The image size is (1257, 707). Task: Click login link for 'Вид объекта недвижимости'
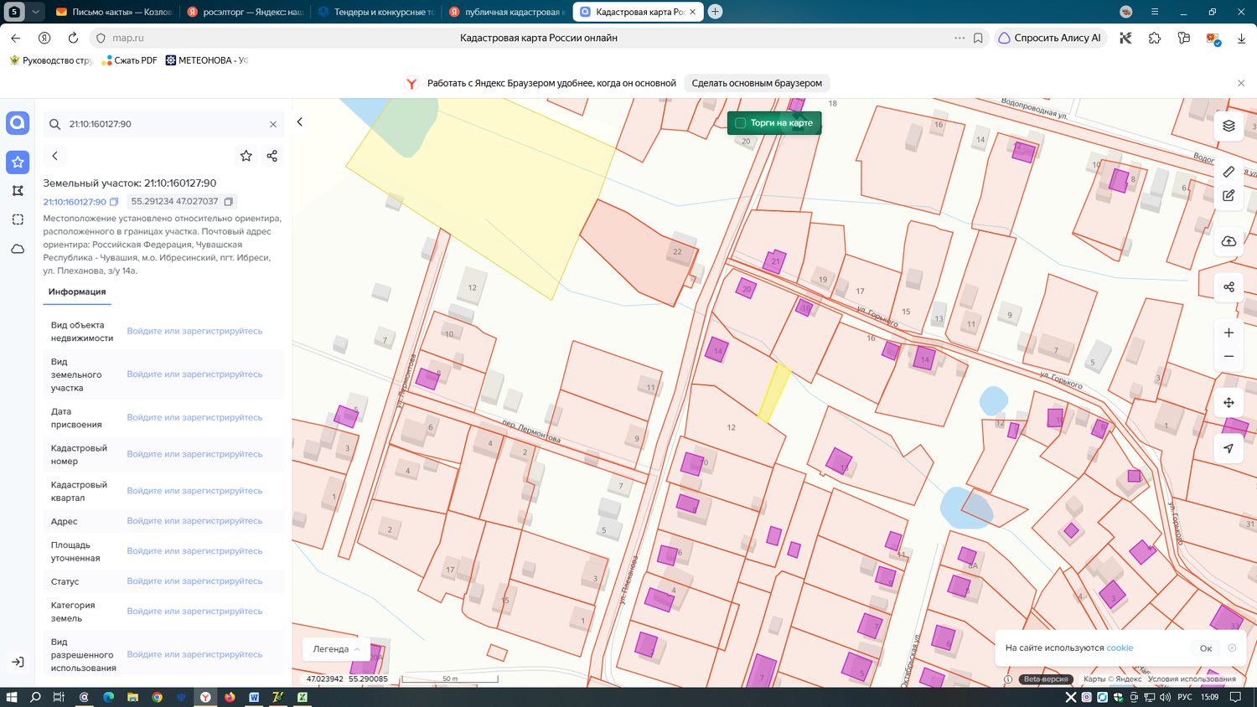(x=194, y=332)
